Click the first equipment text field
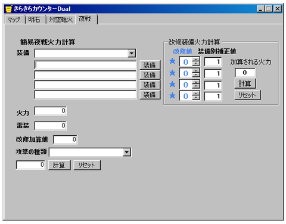The height and width of the screenshot is (224, 286). (85, 65)
